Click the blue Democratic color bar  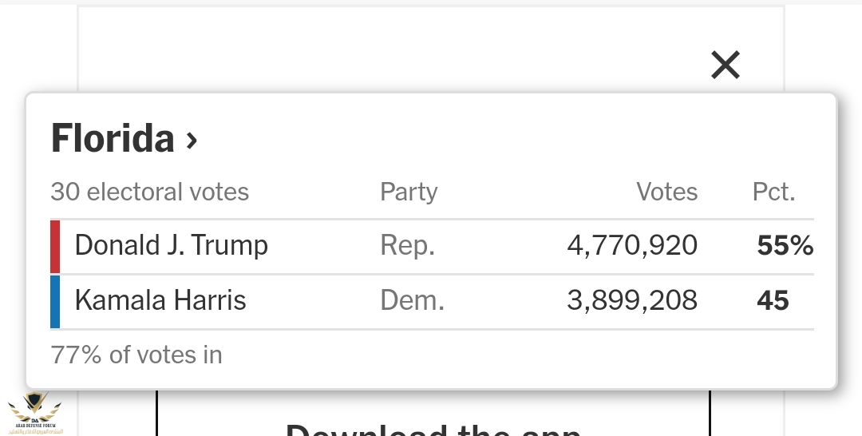55,301
